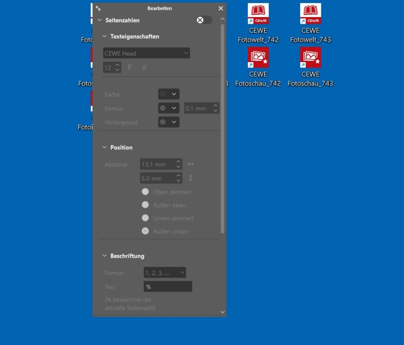Click vertical distance arrow icon
This screenshot has width=404, height=345.
190,178
